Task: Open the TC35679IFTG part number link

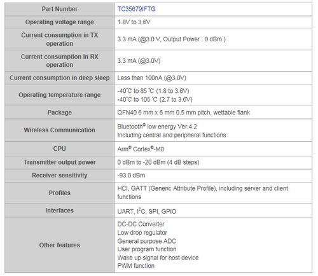Action: coord(136,9)
